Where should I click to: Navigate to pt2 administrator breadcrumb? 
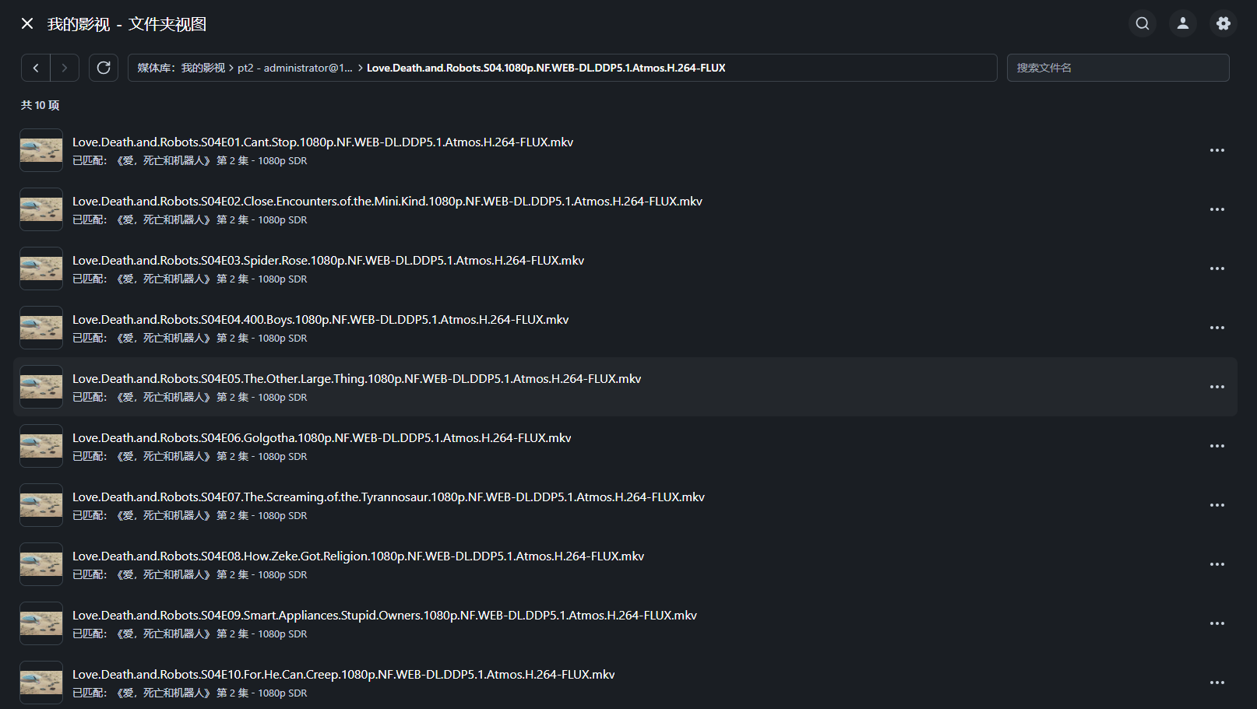294,68
